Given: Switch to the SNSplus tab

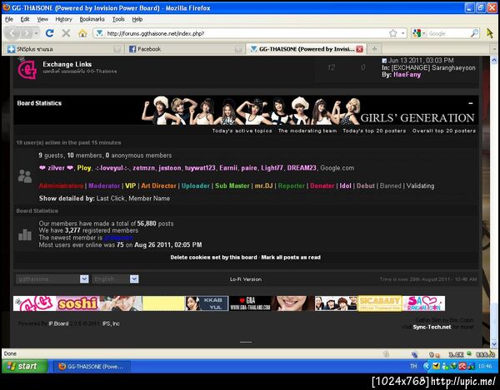Looking at the screenshot, I should (x=64, y=49).
